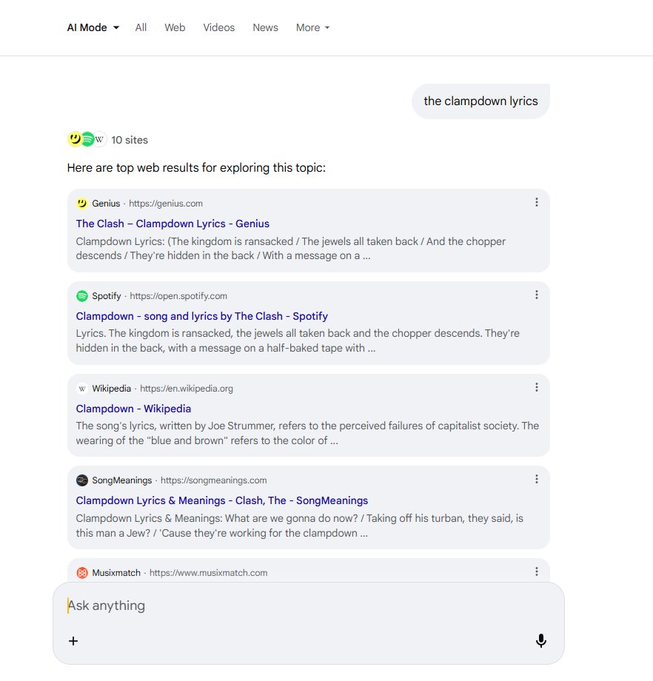Click the Wikipedia snippet about Joe Strummer

307,433
